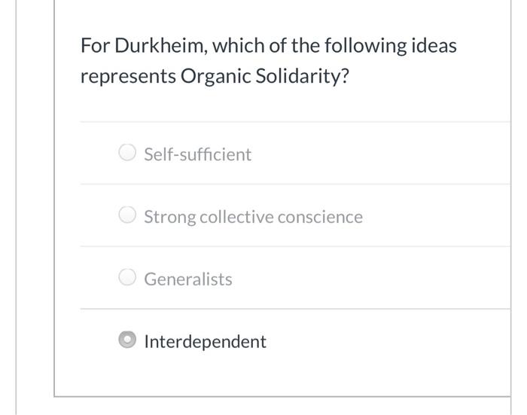Click the divider line above Self-sufficient option

coord(294,121)
